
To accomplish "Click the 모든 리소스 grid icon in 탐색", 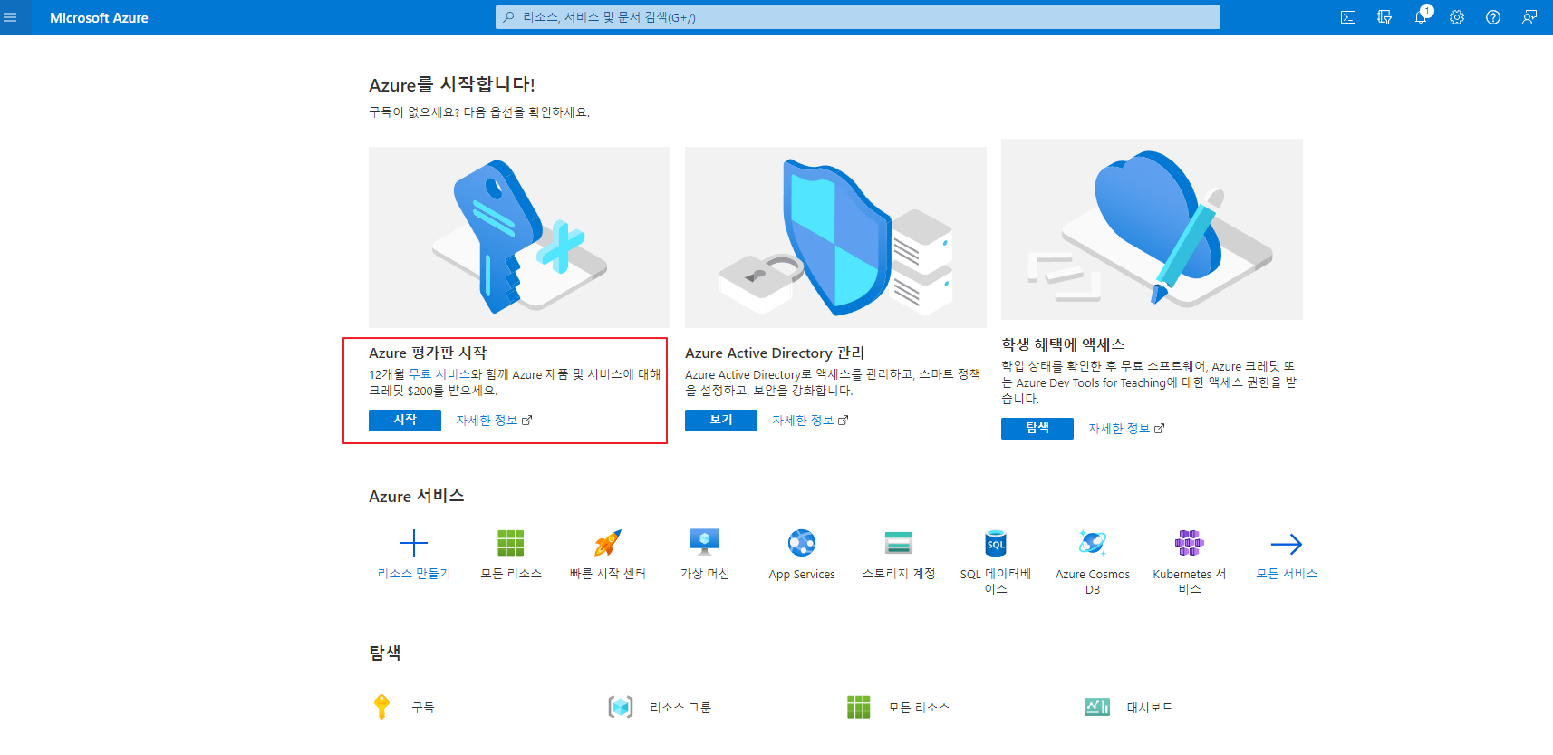I will tap(859, 707).
